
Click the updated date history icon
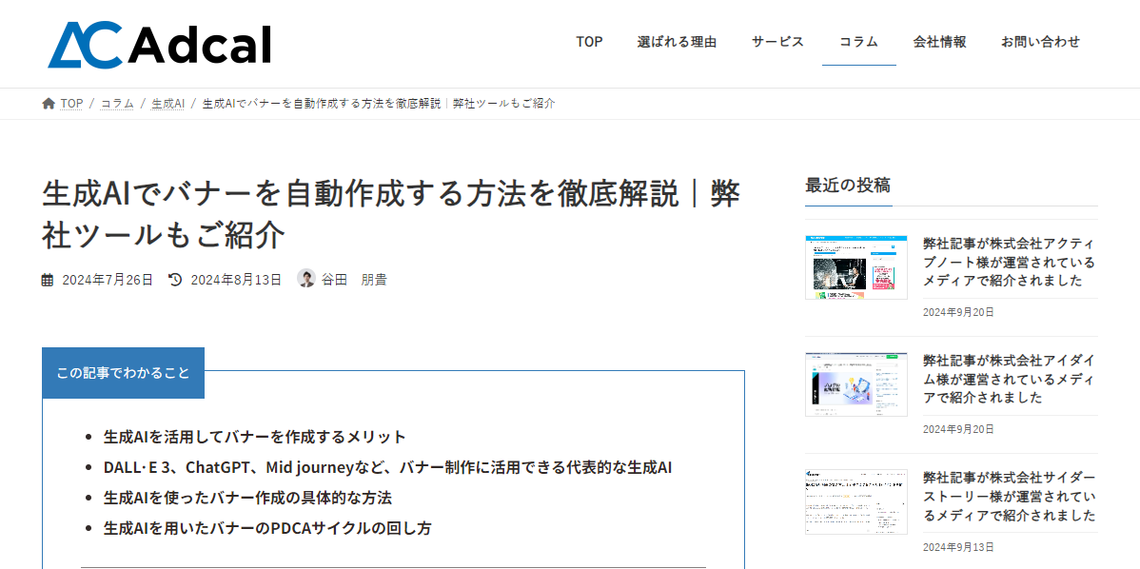[174, 279]
